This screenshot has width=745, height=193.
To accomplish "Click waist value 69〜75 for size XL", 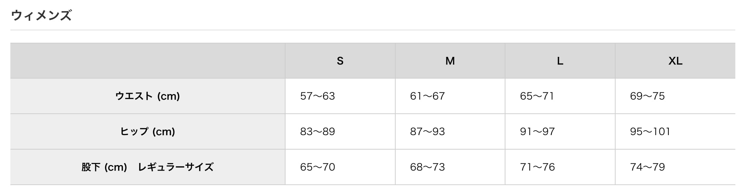I will coord(647,96).
